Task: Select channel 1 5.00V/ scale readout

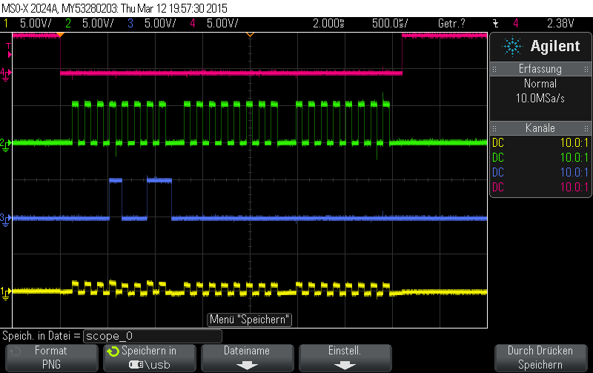Action: coord(36,24)
